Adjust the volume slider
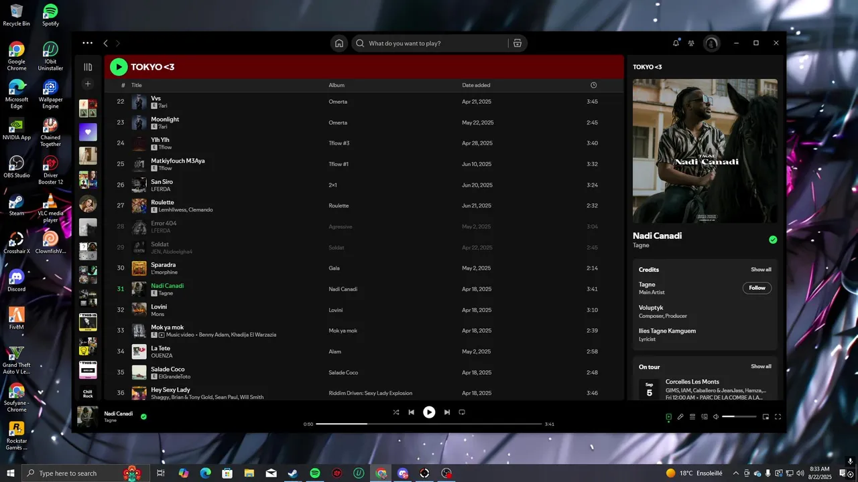Screen dimensions: 858x482 click(739, 417)
